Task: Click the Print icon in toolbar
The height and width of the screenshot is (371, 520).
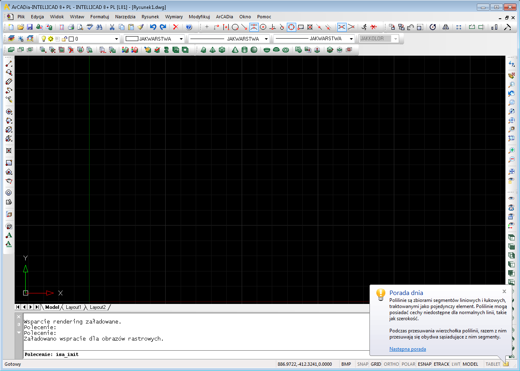Action: 71,27
